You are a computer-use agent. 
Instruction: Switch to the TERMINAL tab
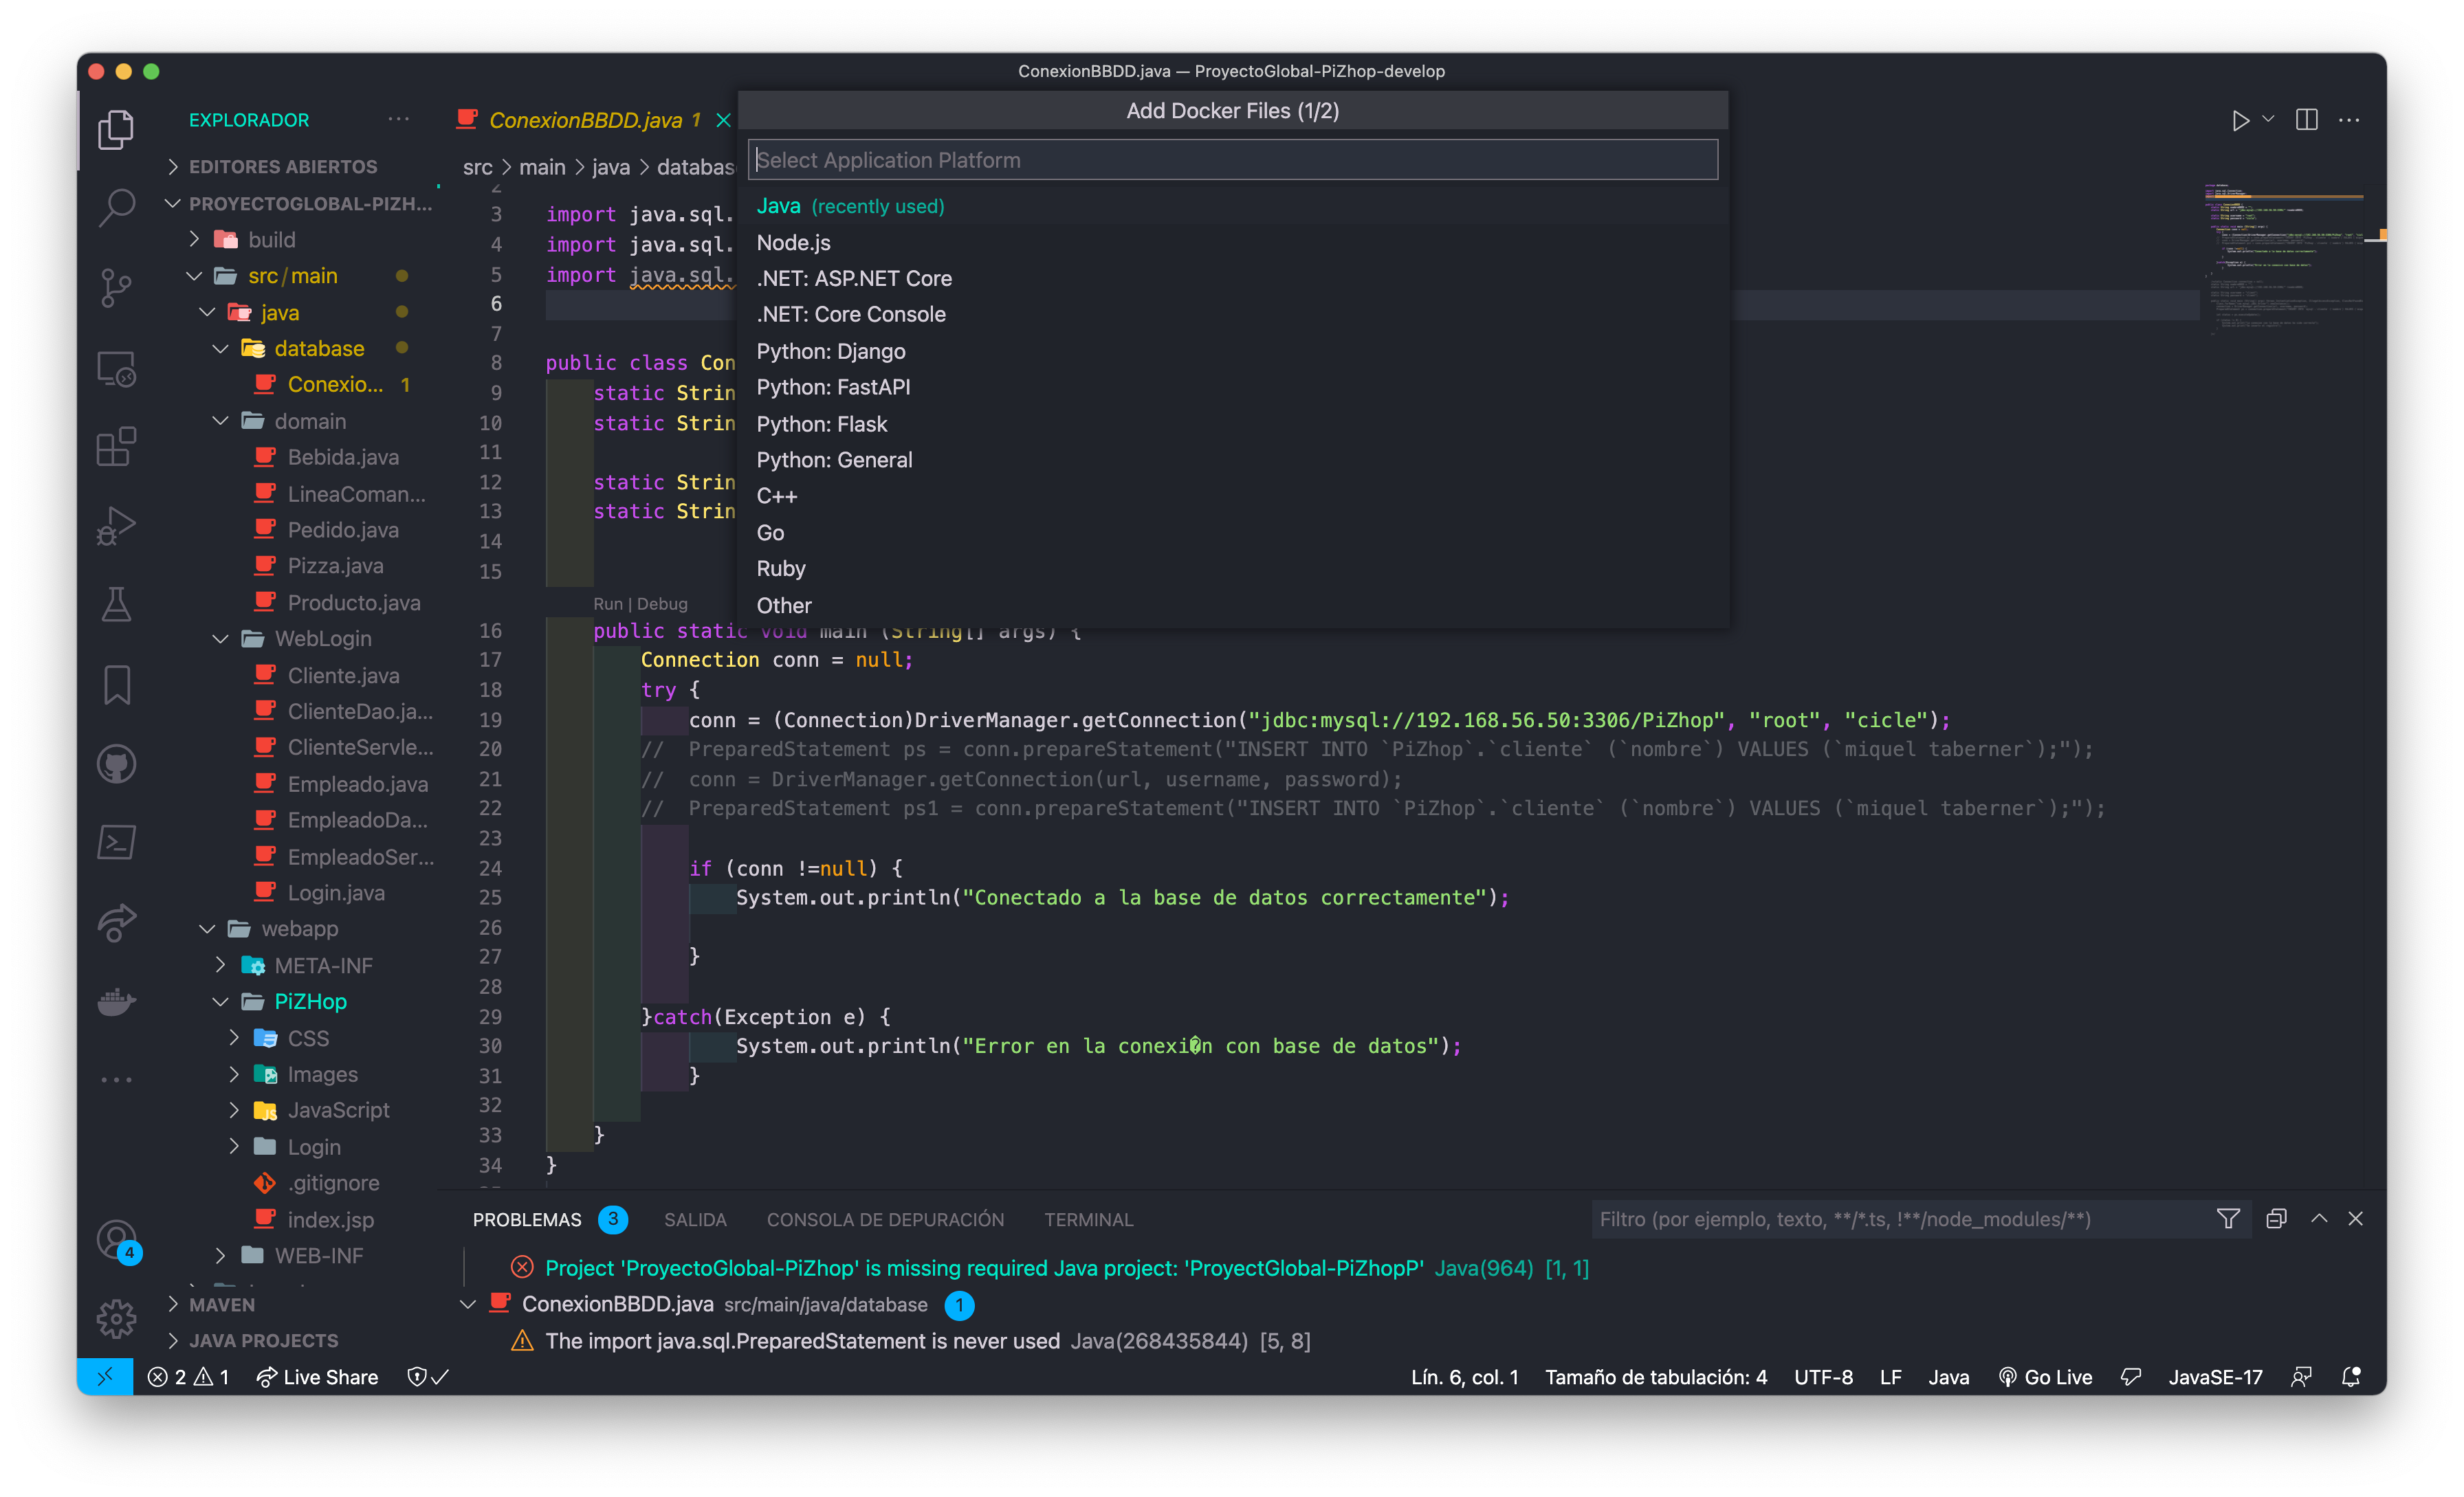pyautogui.click(x=1088, y=1219)
